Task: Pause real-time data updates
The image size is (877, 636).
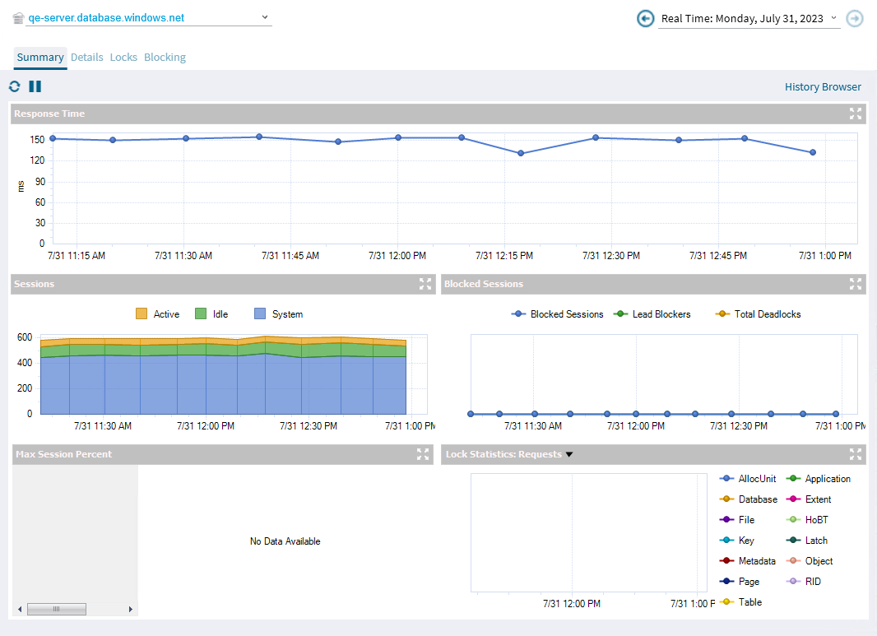Action: [35, 86]
